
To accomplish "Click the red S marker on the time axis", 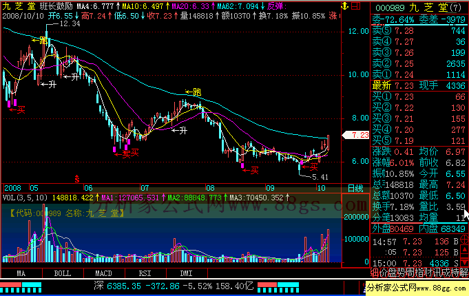I will 77,179.
